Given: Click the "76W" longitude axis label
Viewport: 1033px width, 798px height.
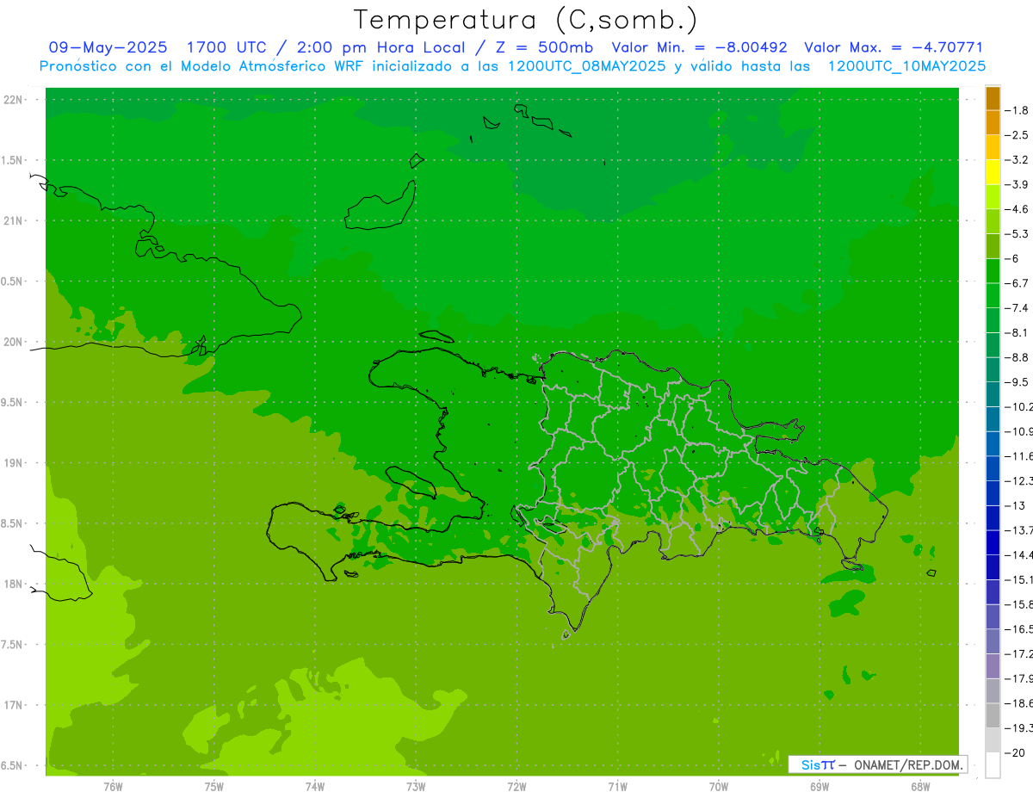Looking at the screenshot, I should pos(113,786).
